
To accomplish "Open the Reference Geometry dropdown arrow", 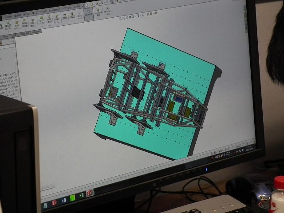I will pos(49,25).
